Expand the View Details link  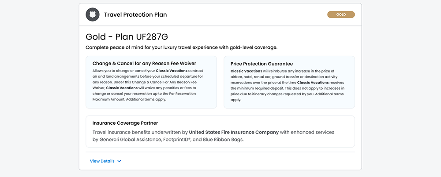coord(102,161)
